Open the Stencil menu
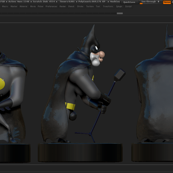173x173 pixels. click(x=71, y=6)
